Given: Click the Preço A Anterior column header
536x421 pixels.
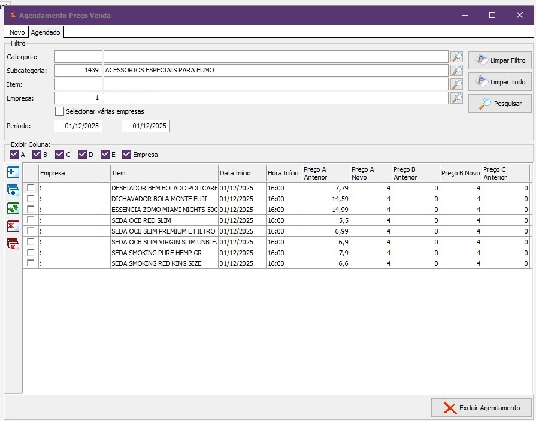Looking at the screenshot, I should 325,173.
